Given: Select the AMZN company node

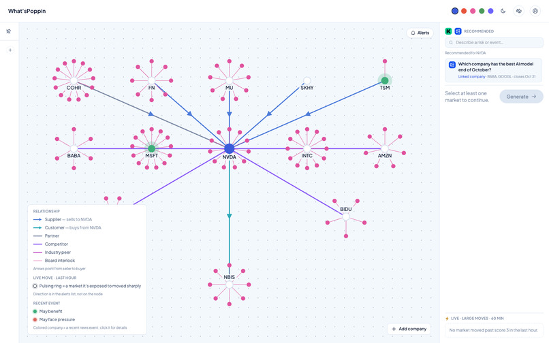Looking at the screenshot, I should pos(385,149).
